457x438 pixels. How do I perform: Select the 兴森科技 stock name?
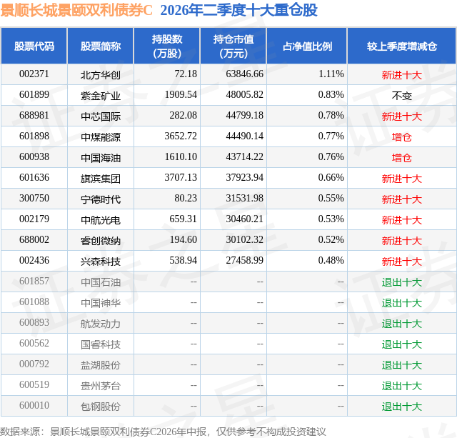(101, 262)
